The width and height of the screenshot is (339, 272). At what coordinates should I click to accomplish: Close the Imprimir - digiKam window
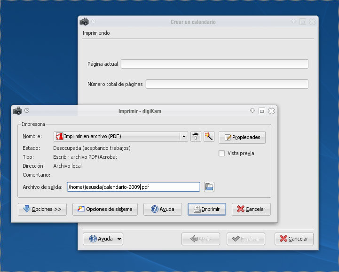coord(271,111)
